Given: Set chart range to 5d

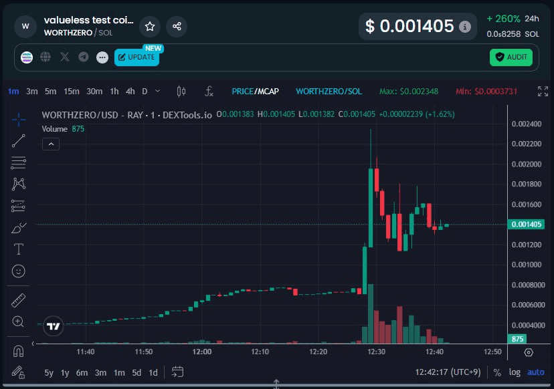Looking at the screenshot, I should 136,373.
